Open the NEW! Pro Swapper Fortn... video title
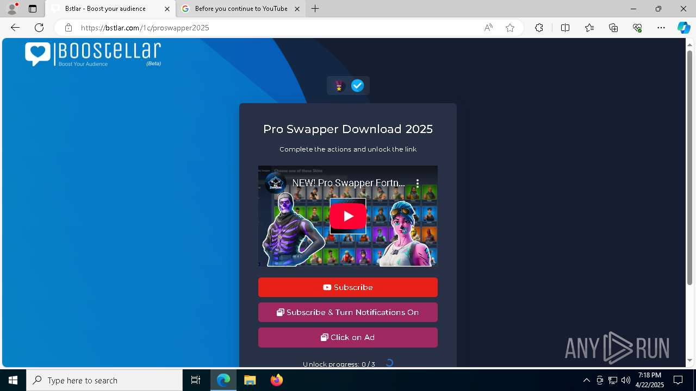 coord(349,183)
